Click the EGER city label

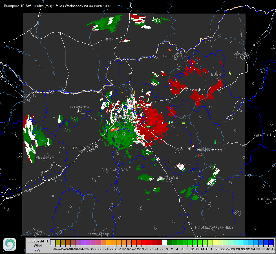click(x=216, y=75)
